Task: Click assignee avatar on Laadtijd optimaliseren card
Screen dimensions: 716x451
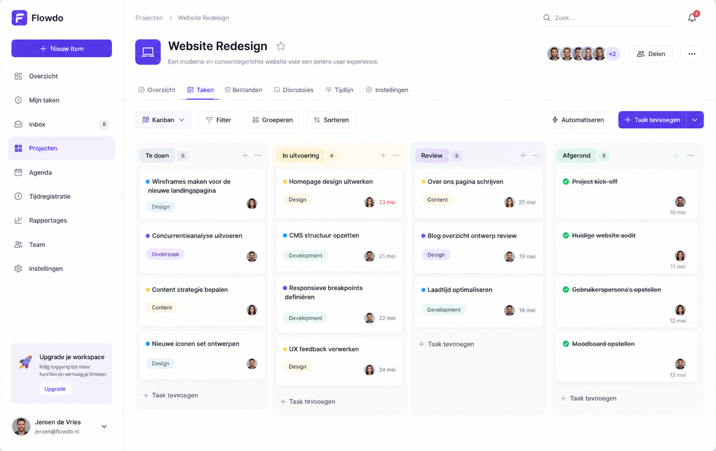Action: pos(509,310)
